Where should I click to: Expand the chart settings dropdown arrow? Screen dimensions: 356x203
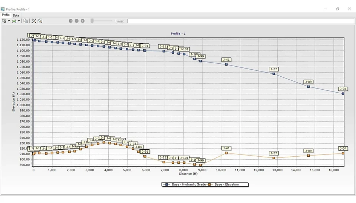9,21
